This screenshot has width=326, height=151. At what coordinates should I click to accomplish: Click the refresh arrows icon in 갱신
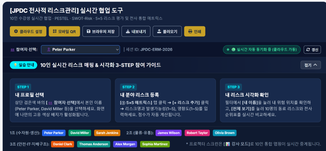click(308, 50)
